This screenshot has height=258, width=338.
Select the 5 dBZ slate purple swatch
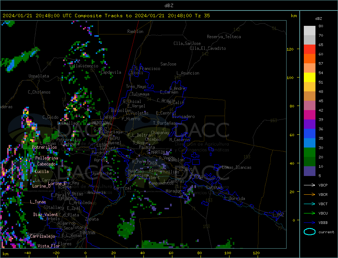click(x=309, y=171)
